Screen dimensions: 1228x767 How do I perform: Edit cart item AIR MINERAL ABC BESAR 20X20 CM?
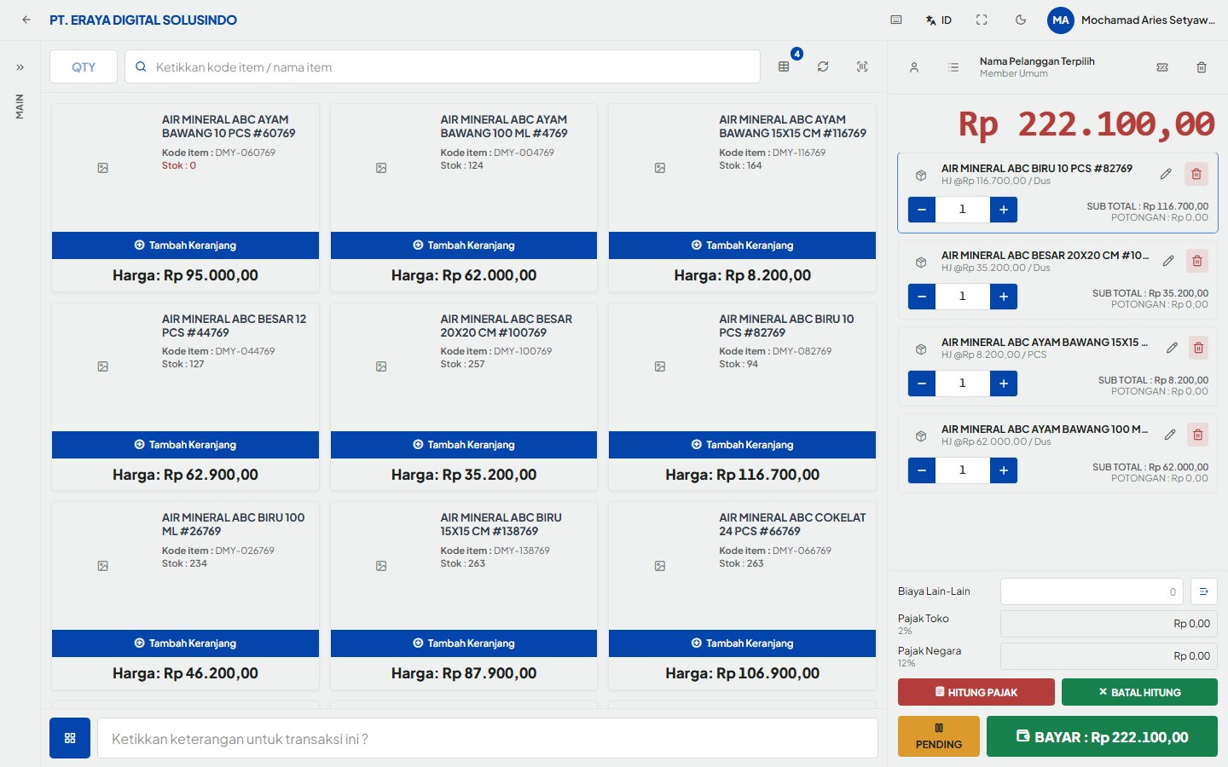coord(1168,261)
